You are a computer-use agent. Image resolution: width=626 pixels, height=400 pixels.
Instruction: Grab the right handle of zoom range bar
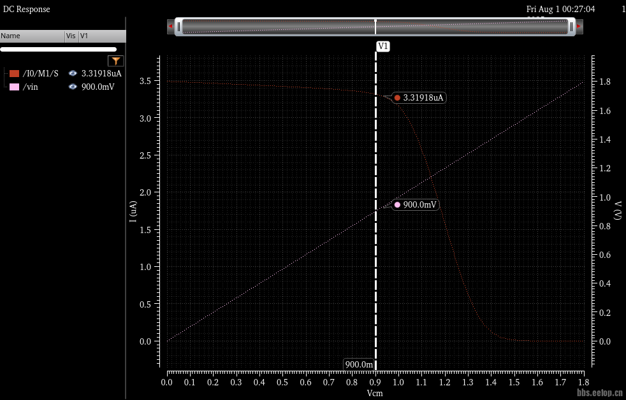click(571, 27)
